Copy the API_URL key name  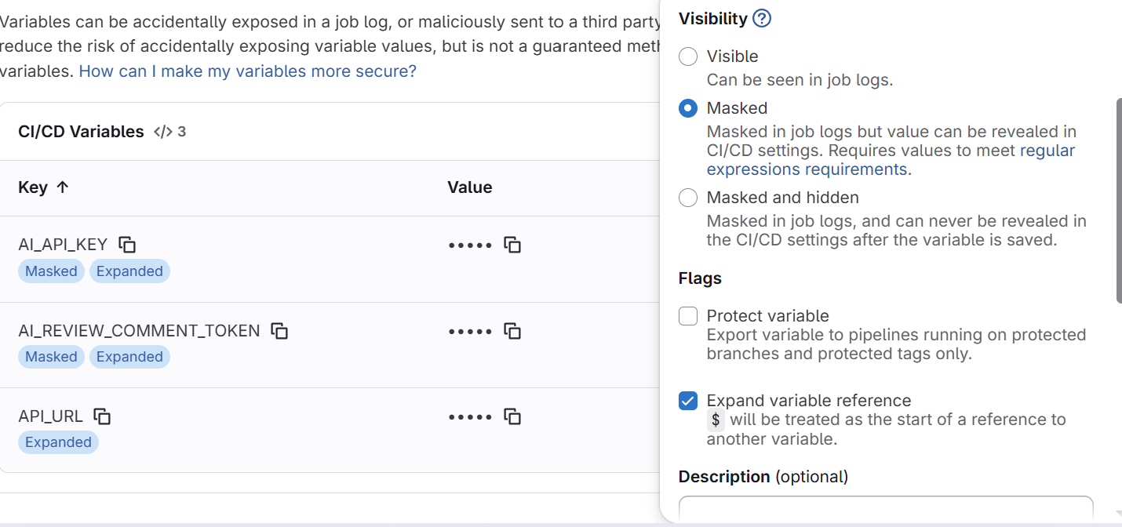click(x=102, y=416)
